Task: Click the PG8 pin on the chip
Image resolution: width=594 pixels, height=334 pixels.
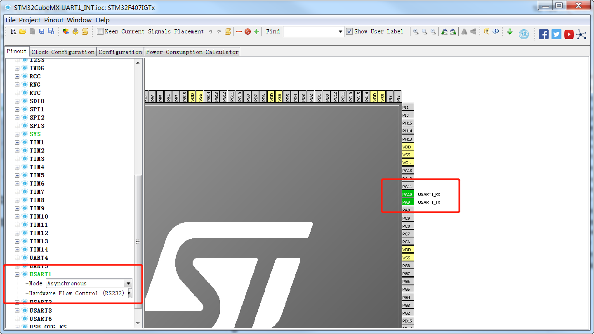Action: pos(408,266)
